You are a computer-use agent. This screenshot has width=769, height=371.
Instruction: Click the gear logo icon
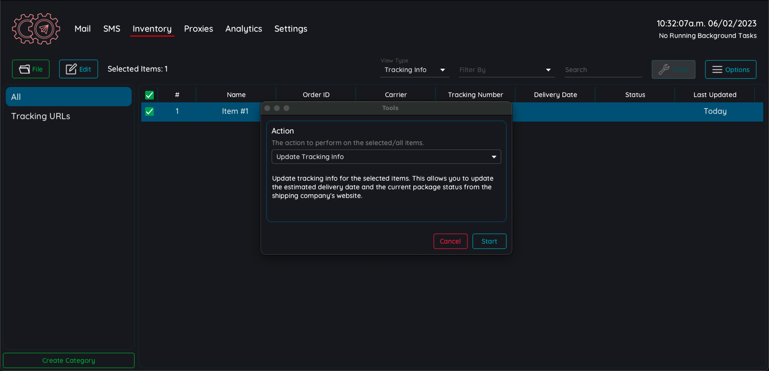point(36,29)
